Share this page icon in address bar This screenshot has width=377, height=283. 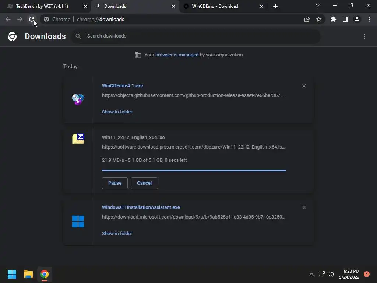307,19
